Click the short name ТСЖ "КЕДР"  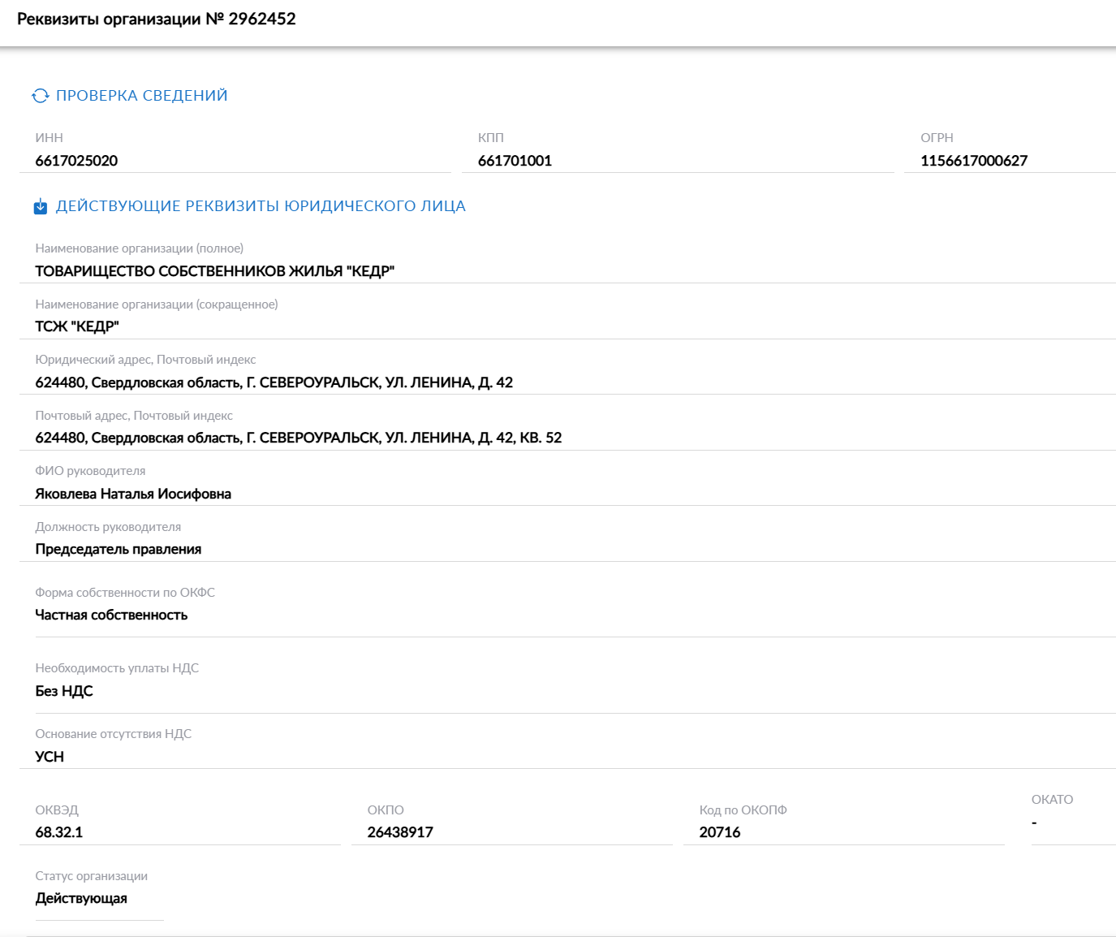[x=77, y=326]
